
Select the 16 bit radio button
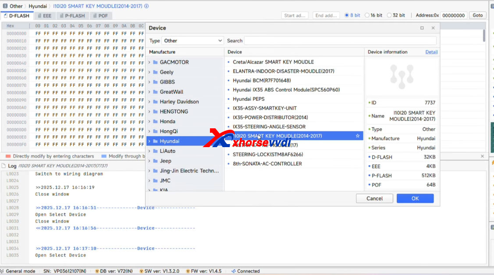pos(367,15)
